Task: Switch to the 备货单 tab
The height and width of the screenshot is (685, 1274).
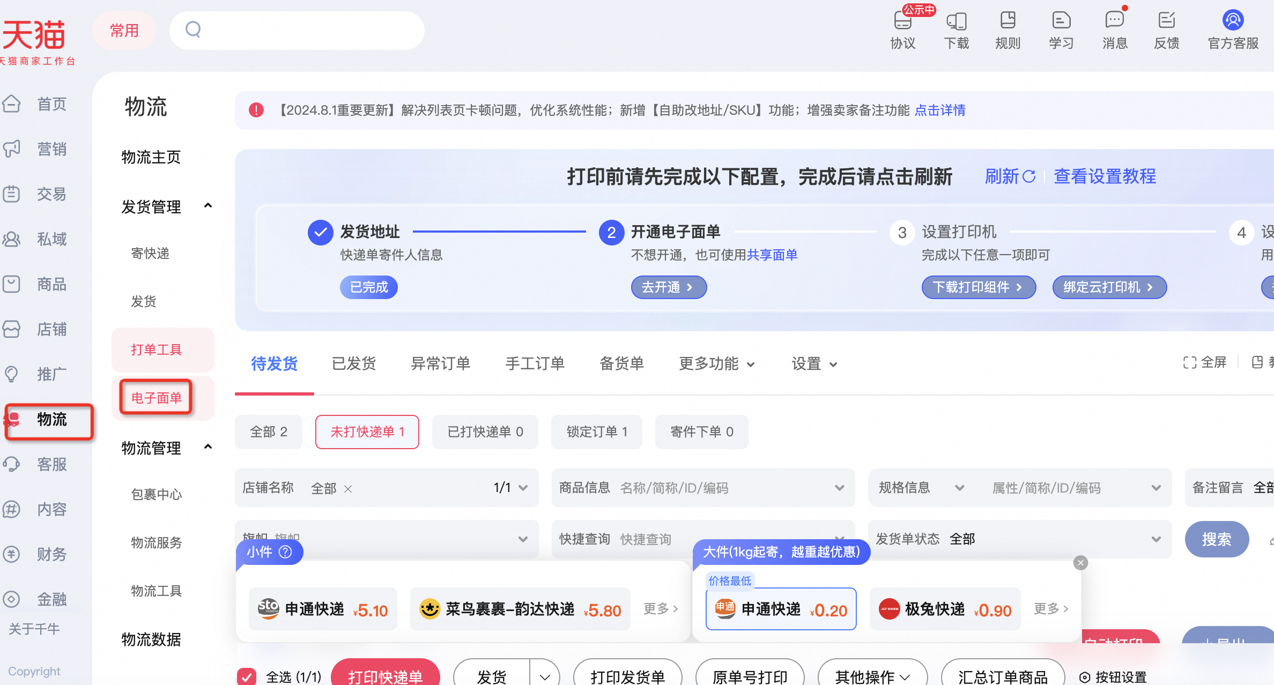Action: tap(621, 364)
